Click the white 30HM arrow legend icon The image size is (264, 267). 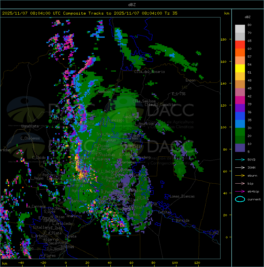pyautogui.click(x=240, y=167)
